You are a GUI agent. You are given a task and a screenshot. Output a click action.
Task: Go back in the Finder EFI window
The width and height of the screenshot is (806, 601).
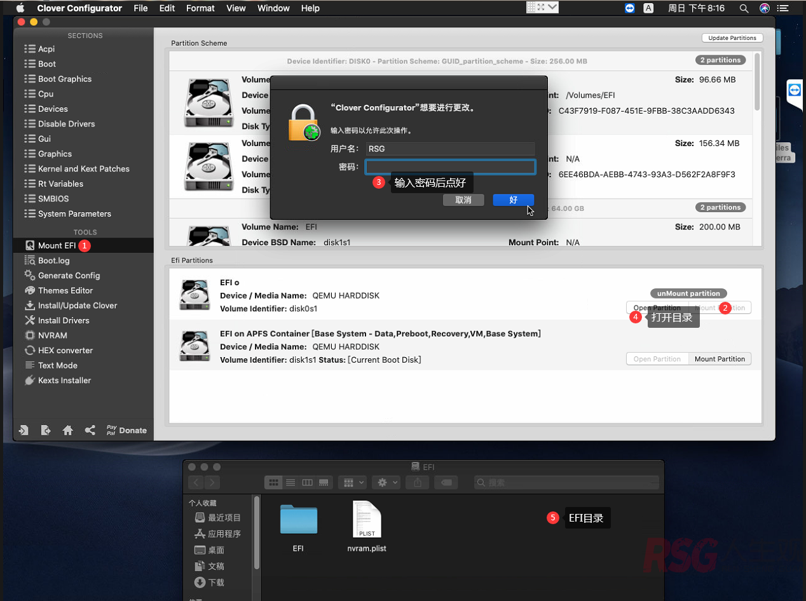point(196,483)
